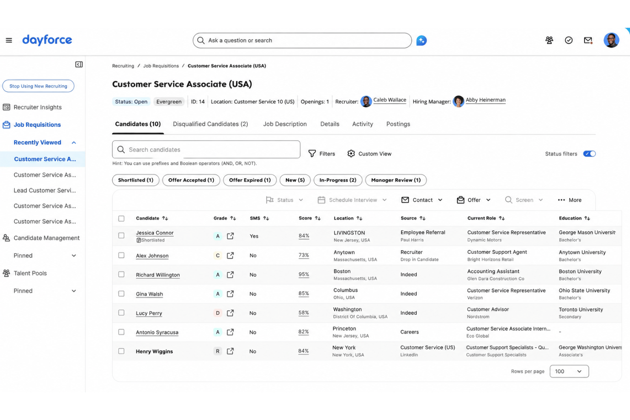Go to Job Requisitions breadcrumb
The height and width of the screenshot is (420, 630).
tap(161, 66)
